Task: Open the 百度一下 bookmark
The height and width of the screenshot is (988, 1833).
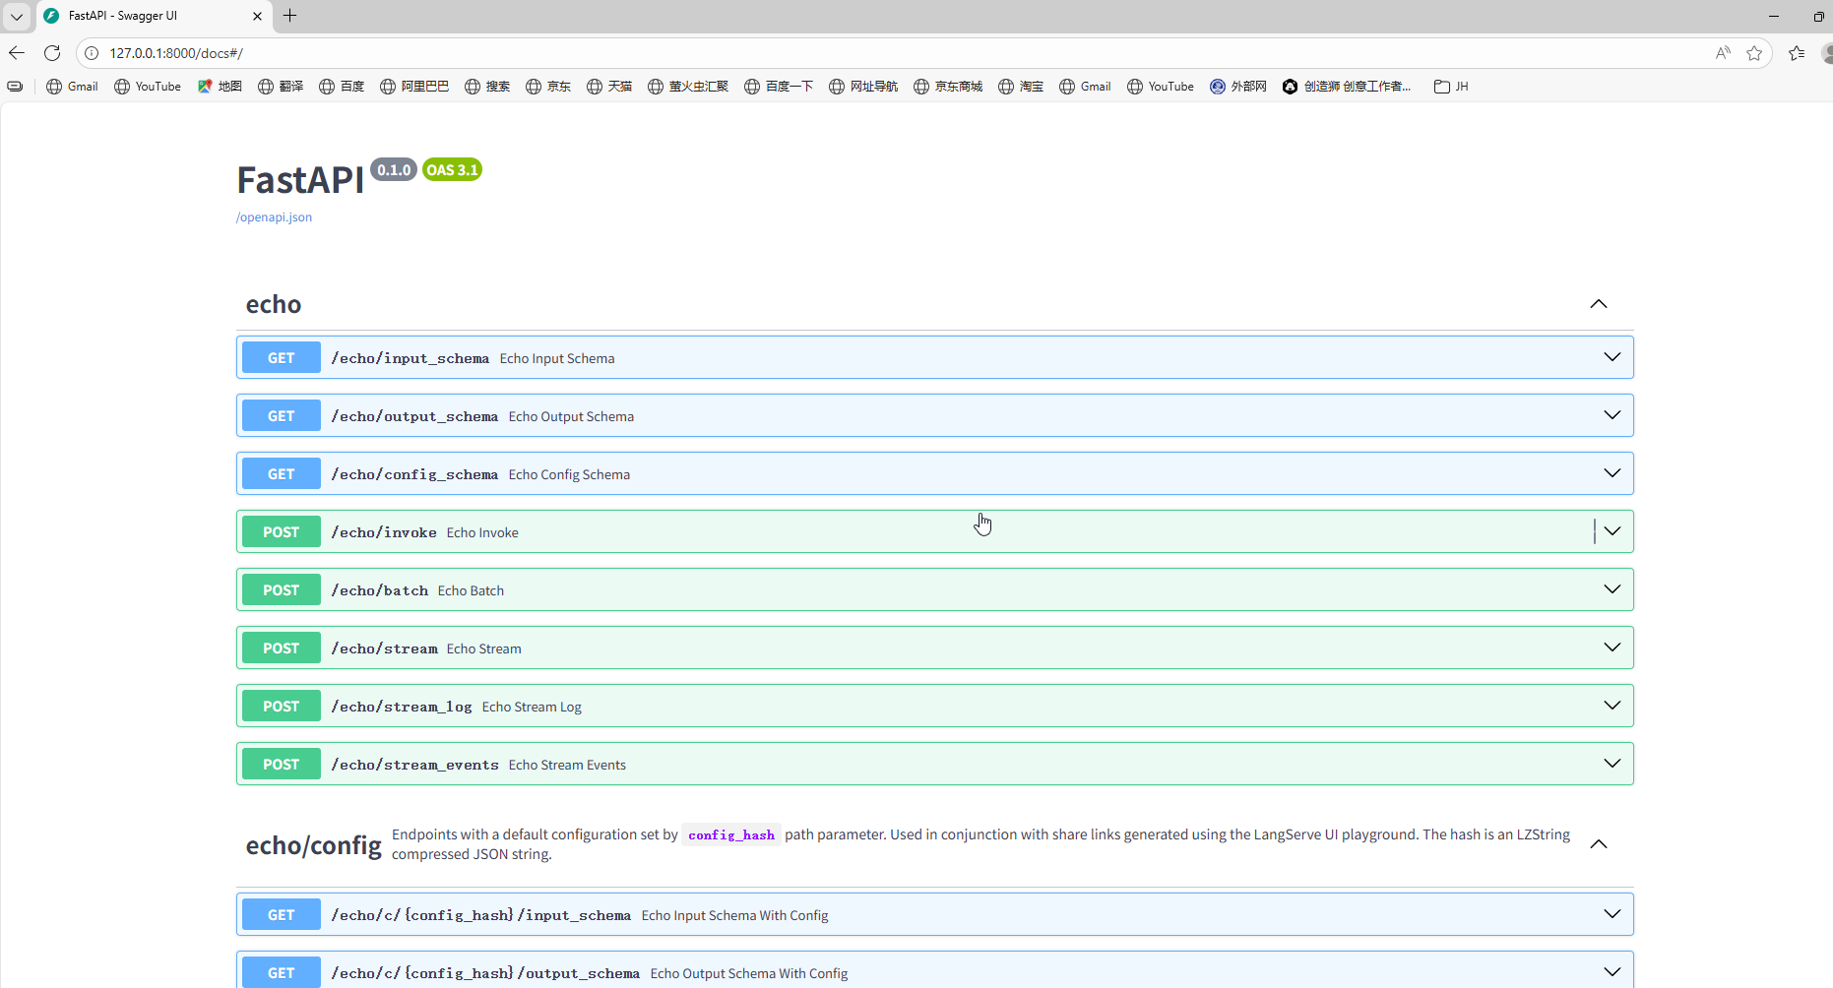Action: pyautogui.click(x=779, y=87)
